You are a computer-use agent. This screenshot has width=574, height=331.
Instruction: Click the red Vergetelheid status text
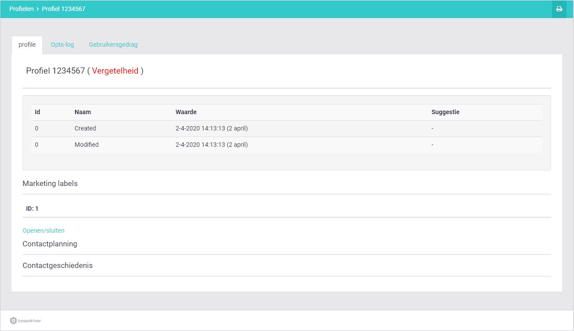click(115, 71)
